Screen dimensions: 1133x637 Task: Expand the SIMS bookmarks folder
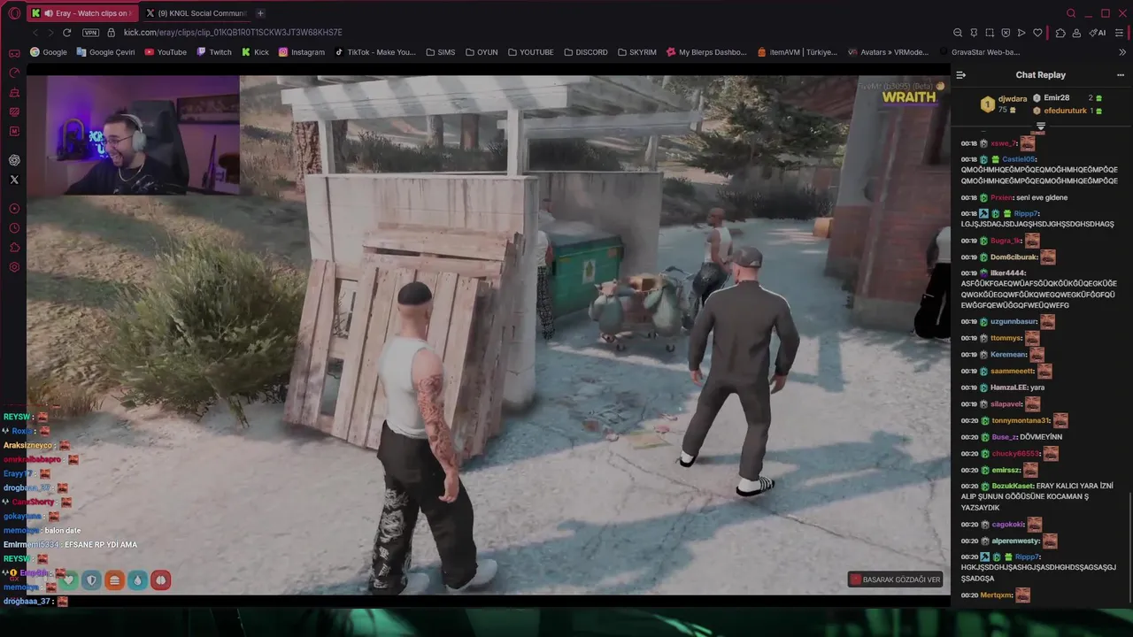(440, 52)
